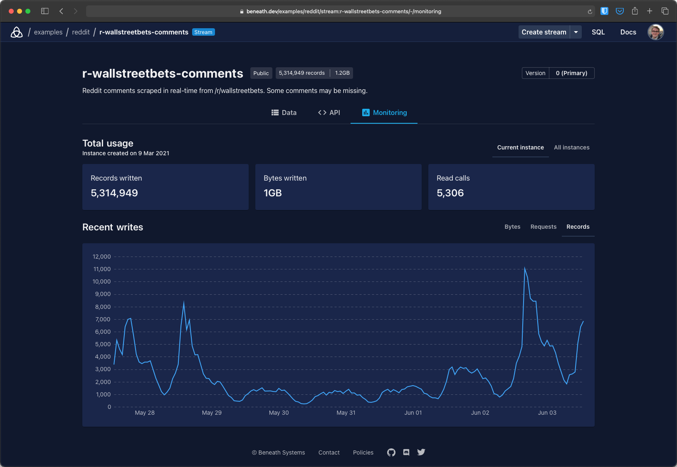Open the Docs link
This screenshot has height=467, width=677.
[628, 32]
